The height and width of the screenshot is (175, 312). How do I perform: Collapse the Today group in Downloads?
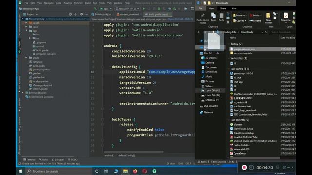pyautogui.click(x=229, y=44)
